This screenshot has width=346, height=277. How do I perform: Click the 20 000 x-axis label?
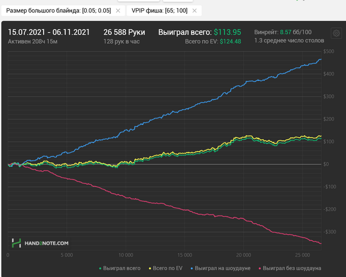(244, 255)
